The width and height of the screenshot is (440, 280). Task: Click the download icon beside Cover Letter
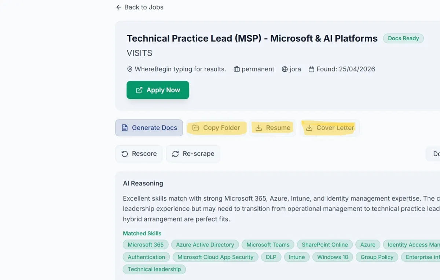pos(309,128)
